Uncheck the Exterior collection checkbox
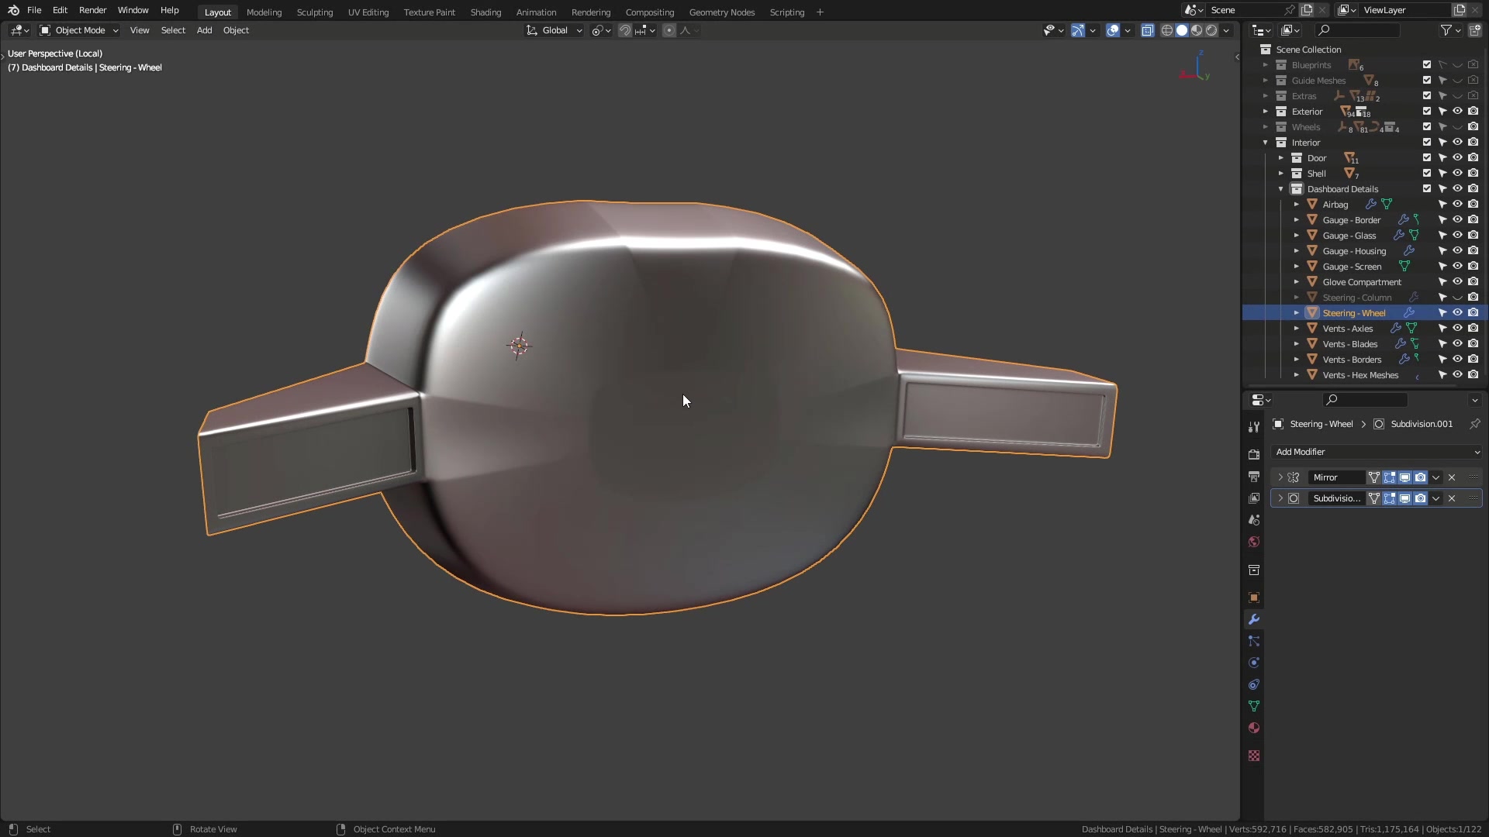The height and width of the screenshot is (837, 1489). pyautogui.click(x=1427, y=112)
